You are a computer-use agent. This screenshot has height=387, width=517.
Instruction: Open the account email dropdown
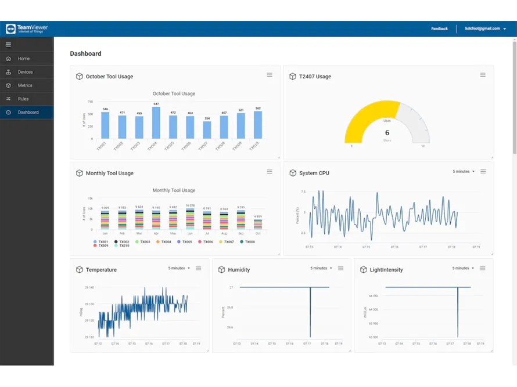point(484,28)
